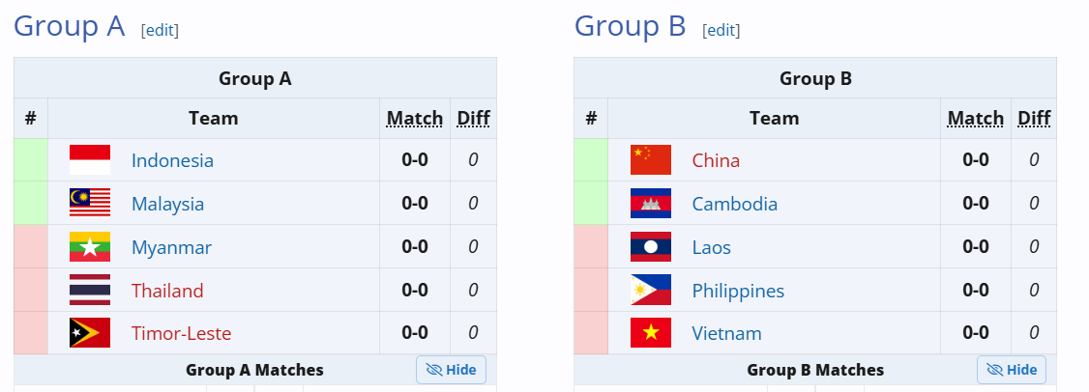1089x392 pixels.
Task: Click the Cambodia flag icon
Action: coord(651,204)
